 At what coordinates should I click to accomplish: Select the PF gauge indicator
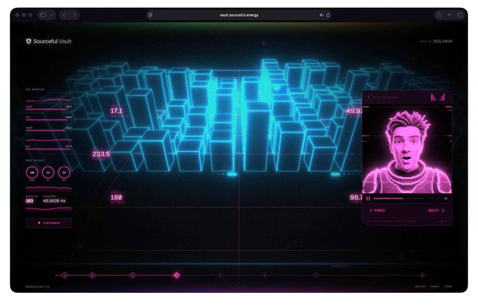point(48,173)
